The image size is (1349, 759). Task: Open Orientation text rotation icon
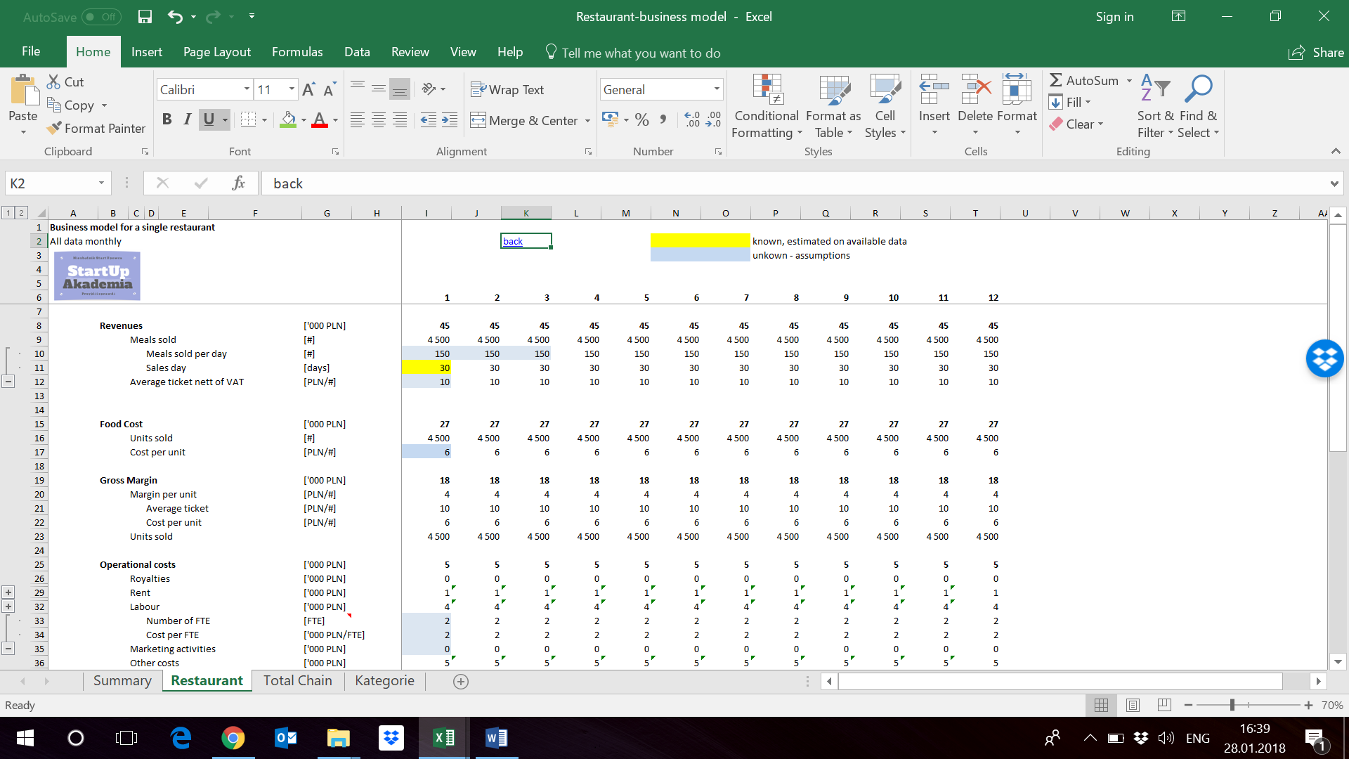[429, 89]
